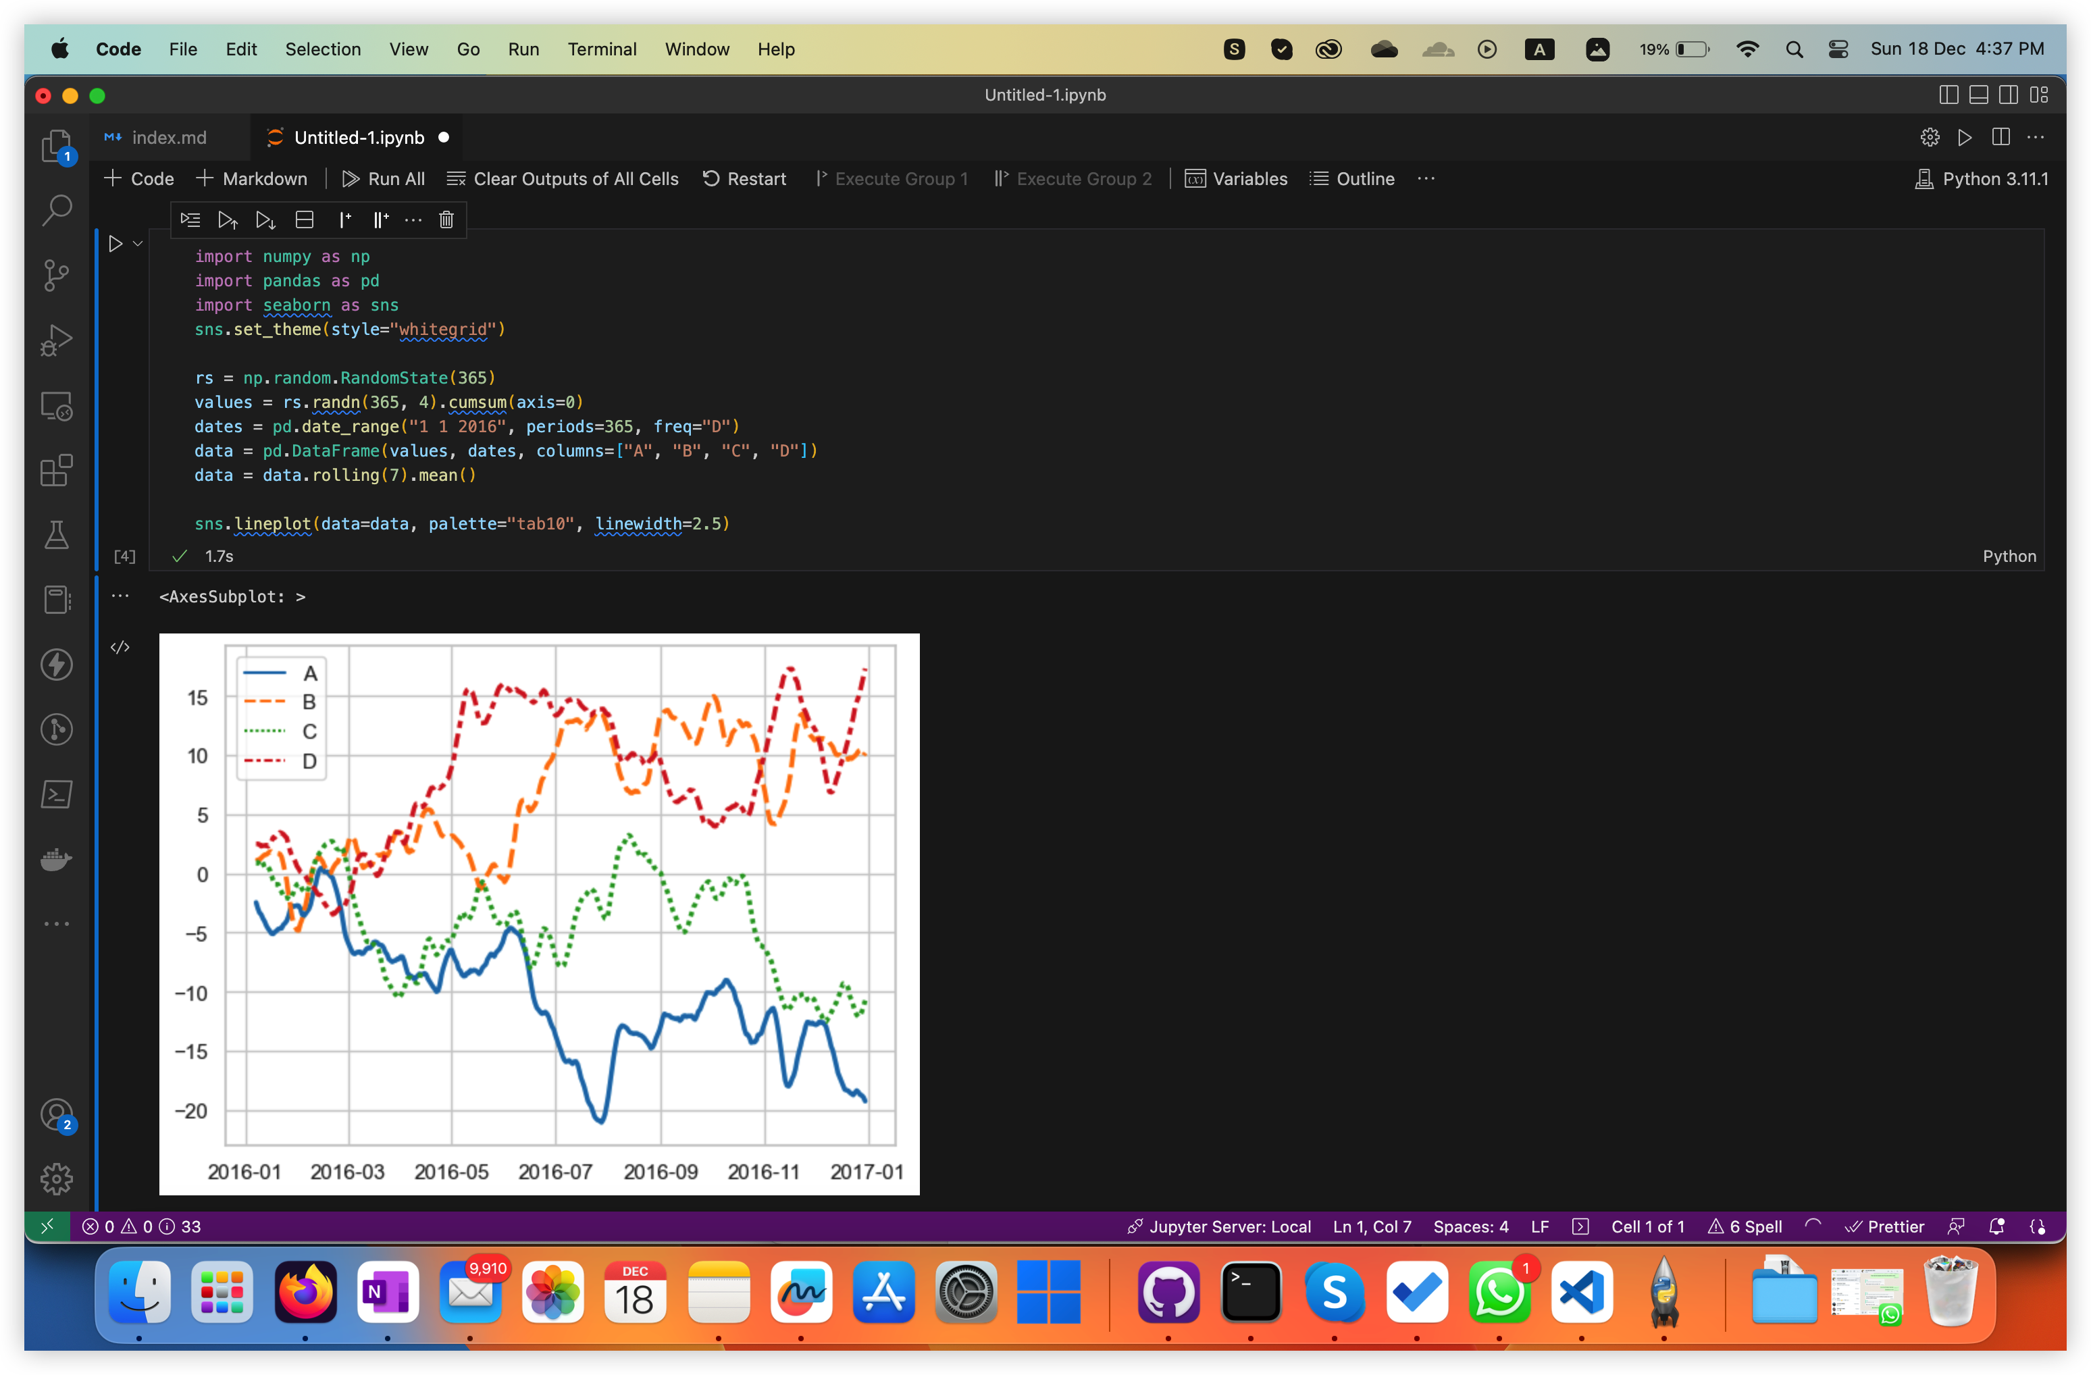The height and width of the screenshot is (1375, 2091).
Task: Toggle the Variables panel
Action: pyautogui.click(x=1236, y=179)
